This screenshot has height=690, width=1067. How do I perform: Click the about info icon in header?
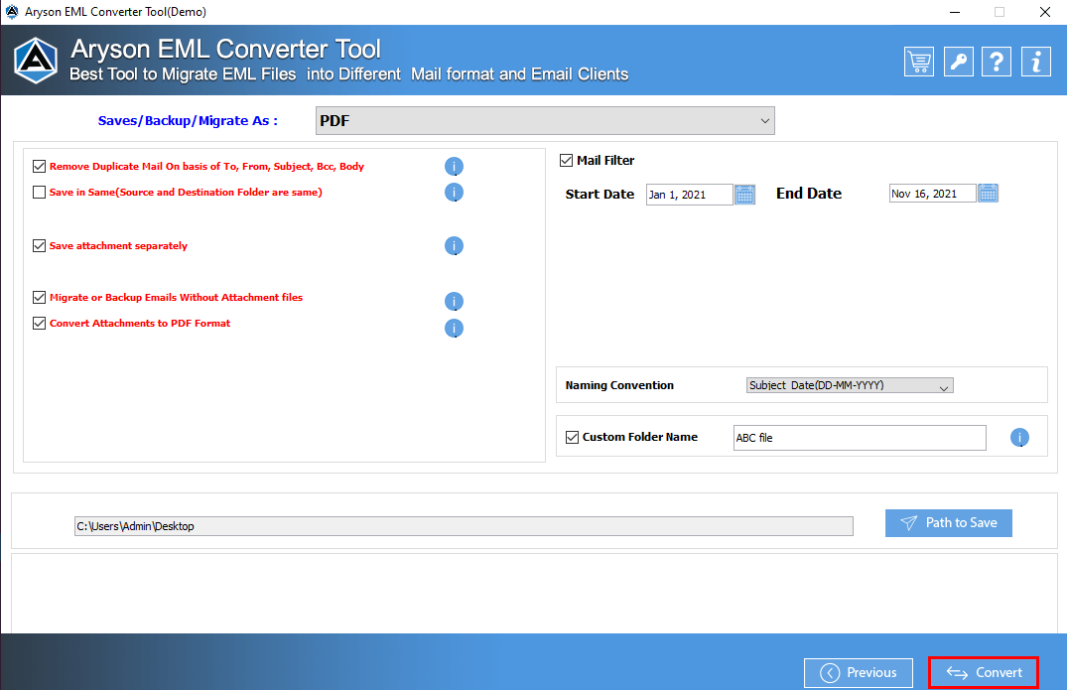click(x=1035, y=62)
